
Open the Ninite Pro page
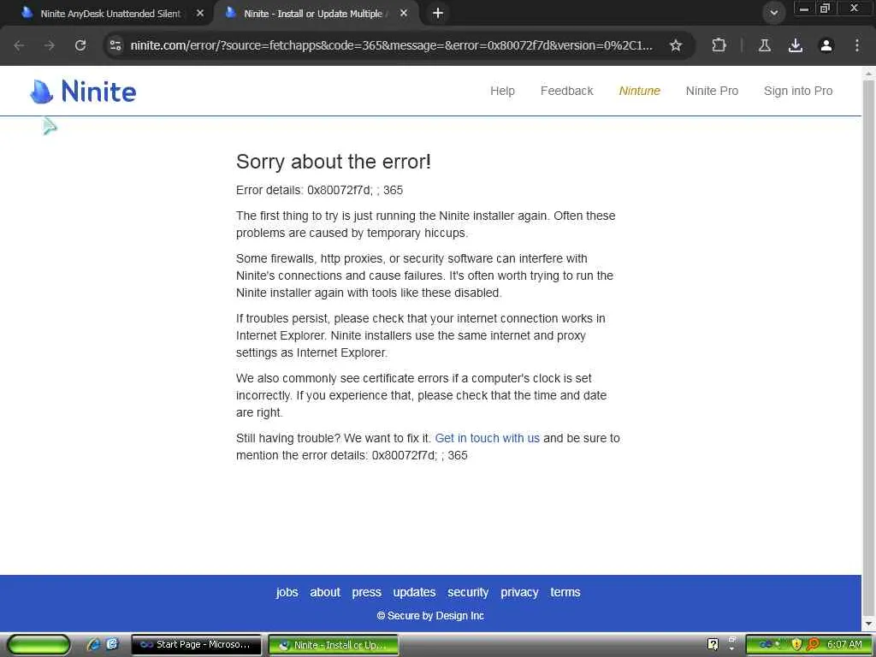coord(712,91)
